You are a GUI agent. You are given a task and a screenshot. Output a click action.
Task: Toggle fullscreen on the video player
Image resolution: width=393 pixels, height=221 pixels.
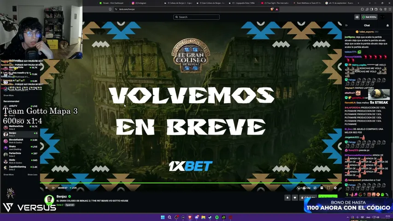coord(328,188)
